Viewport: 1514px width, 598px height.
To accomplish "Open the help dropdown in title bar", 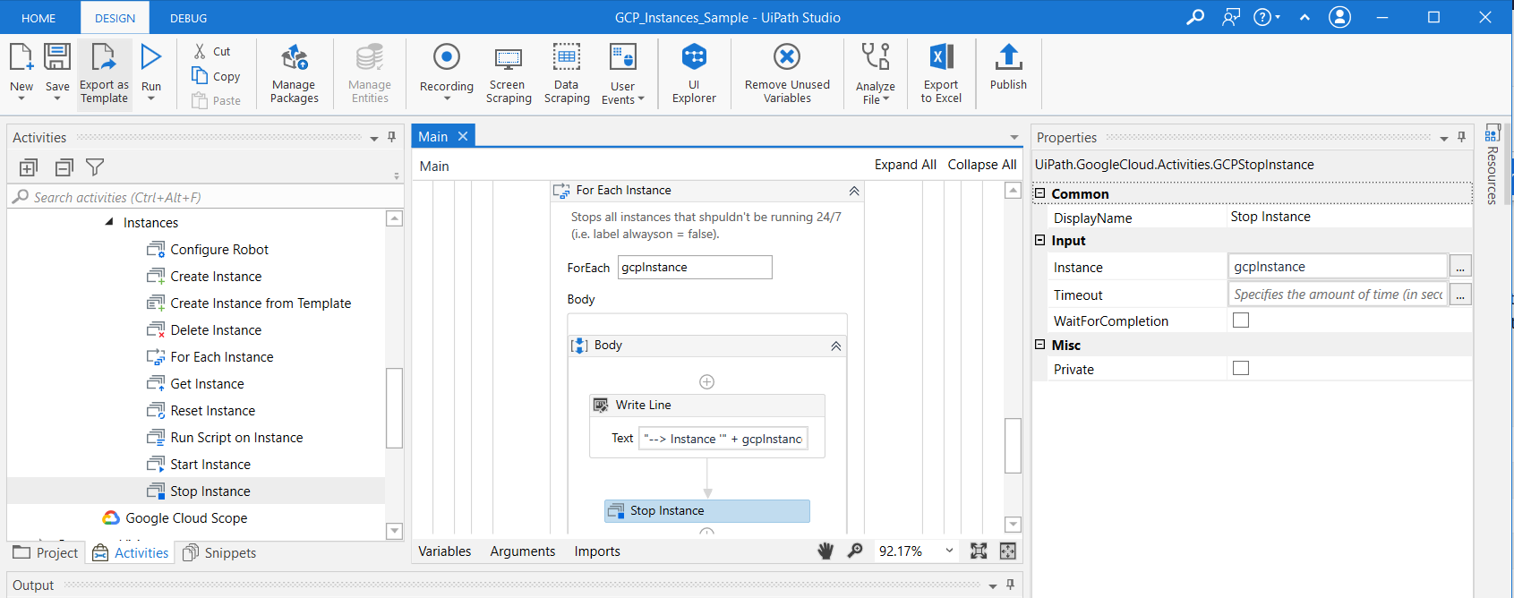I will click(x=1267, y=17).
